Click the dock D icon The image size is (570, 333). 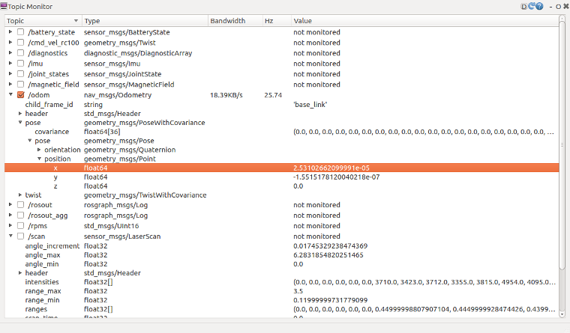click(x=523, y=7)
